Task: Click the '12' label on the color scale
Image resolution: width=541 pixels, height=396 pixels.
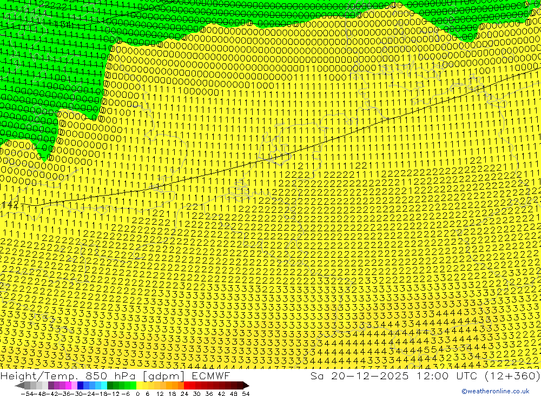Action: click(x=160, y=394)
